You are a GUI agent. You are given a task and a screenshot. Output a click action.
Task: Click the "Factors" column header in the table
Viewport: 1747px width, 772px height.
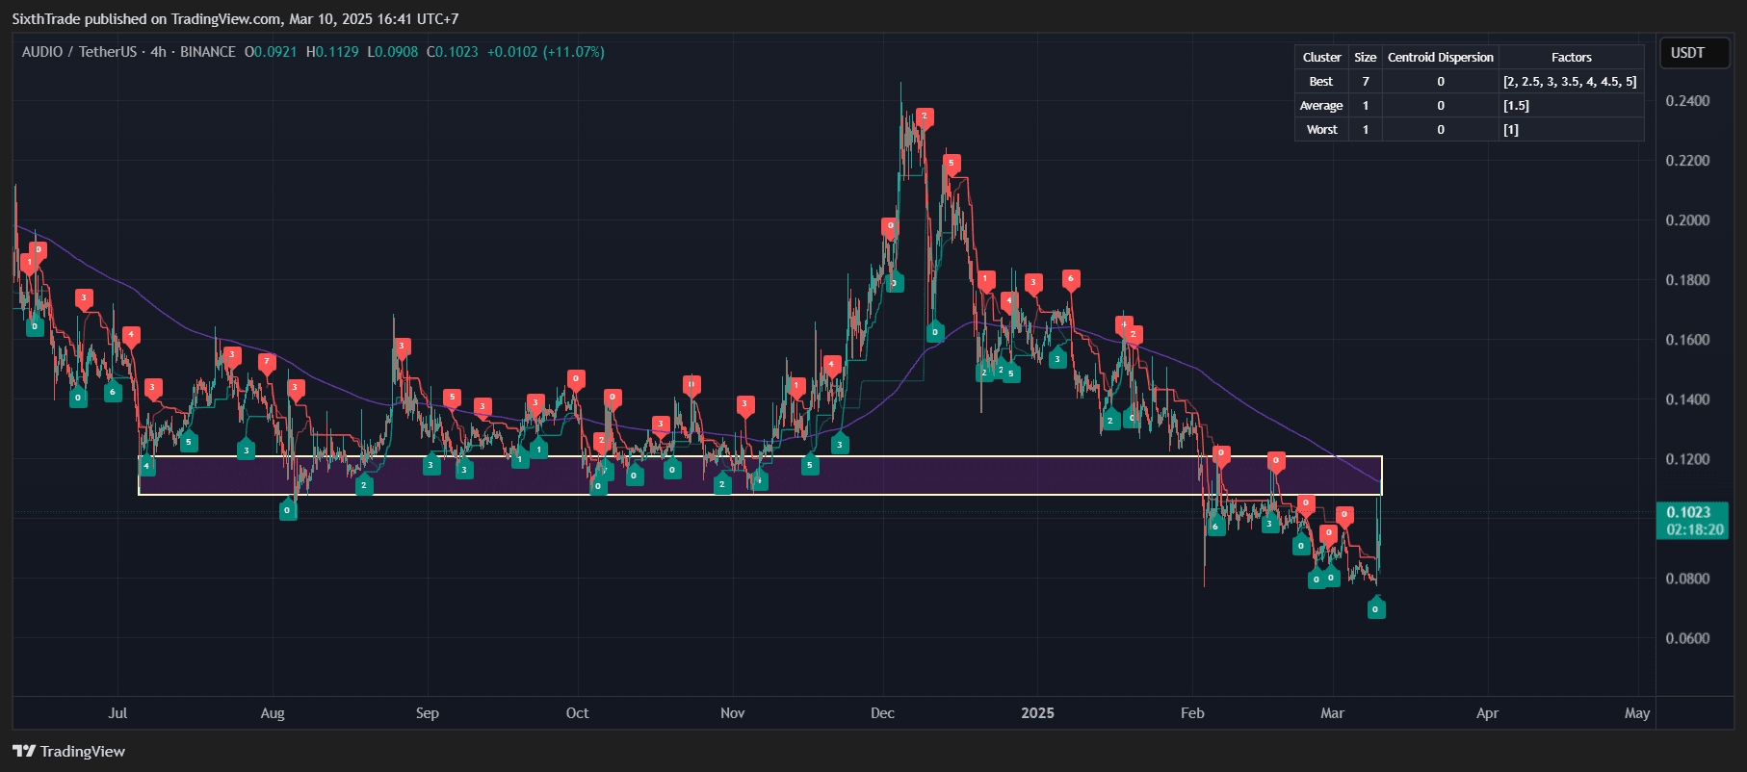[x=1571, y=58]
